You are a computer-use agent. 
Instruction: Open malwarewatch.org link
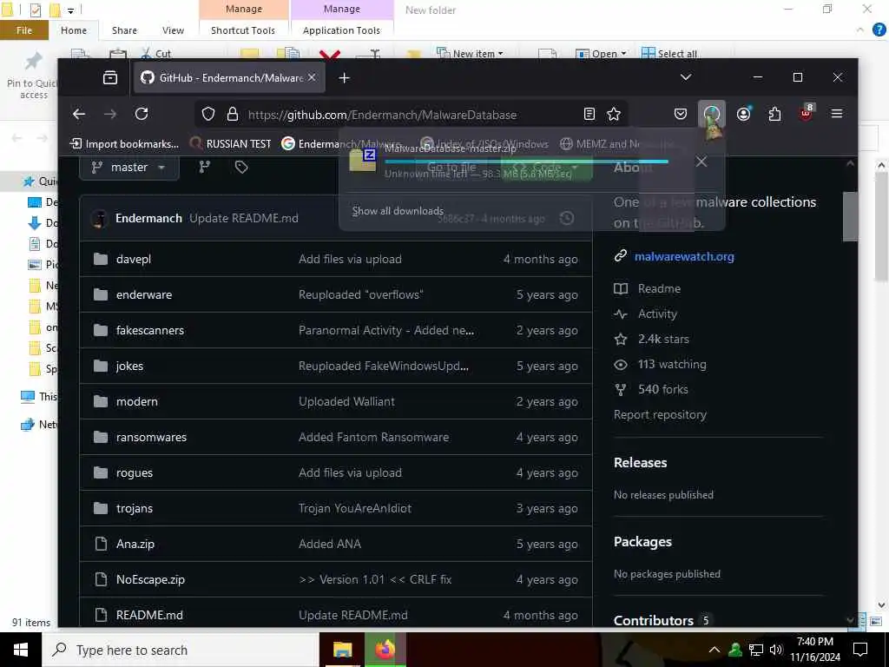pyautogui.click(x=684, y=256)
